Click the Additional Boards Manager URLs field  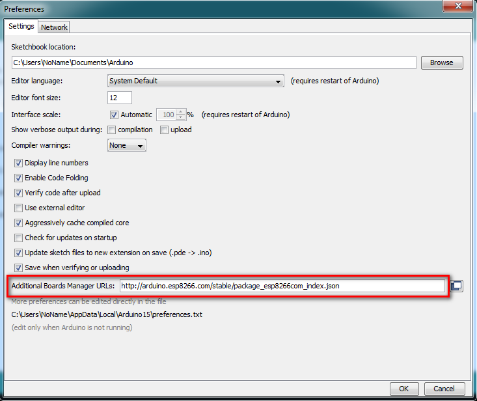coord(282,286)
